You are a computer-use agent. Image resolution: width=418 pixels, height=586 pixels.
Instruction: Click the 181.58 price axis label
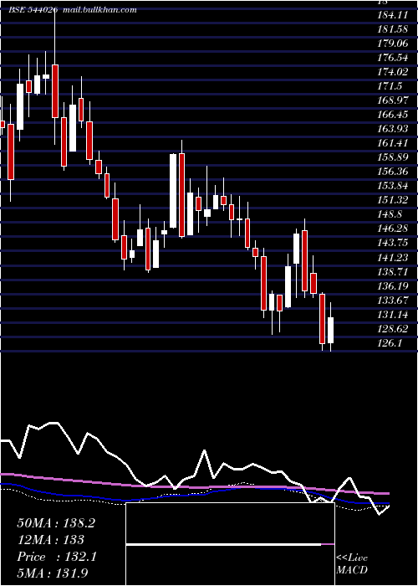click(x=392, y=29)
